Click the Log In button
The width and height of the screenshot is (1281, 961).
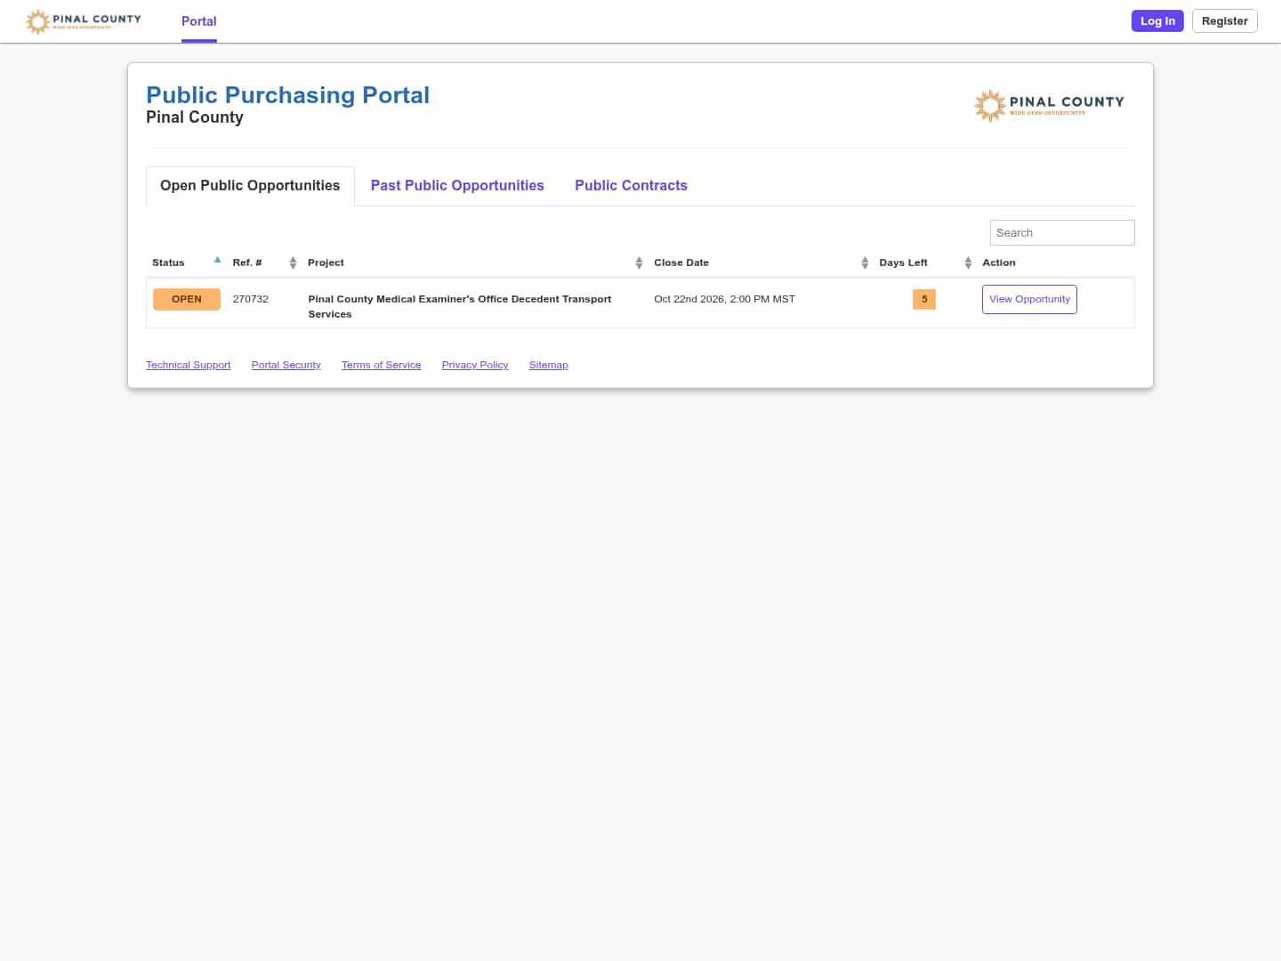1157,21
